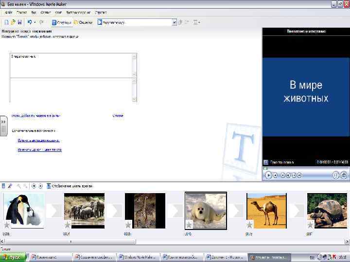Select the giraffe clip on the storyboard
Image resolution: width=350 pixels, height=262 pixels.
(x=145, y=211)
